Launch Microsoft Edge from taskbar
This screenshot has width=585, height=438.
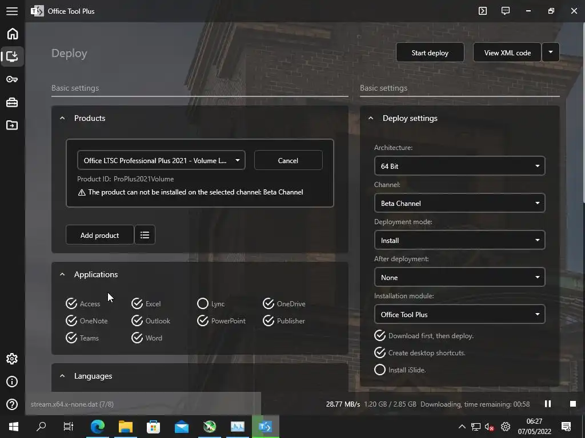97,427
